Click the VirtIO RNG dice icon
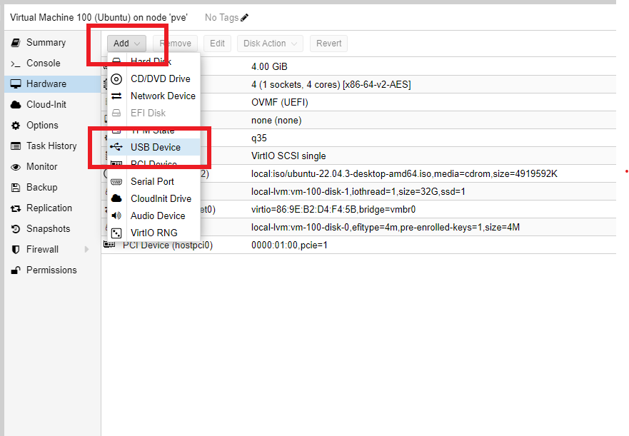629x436 pixels. coord(116,233)
